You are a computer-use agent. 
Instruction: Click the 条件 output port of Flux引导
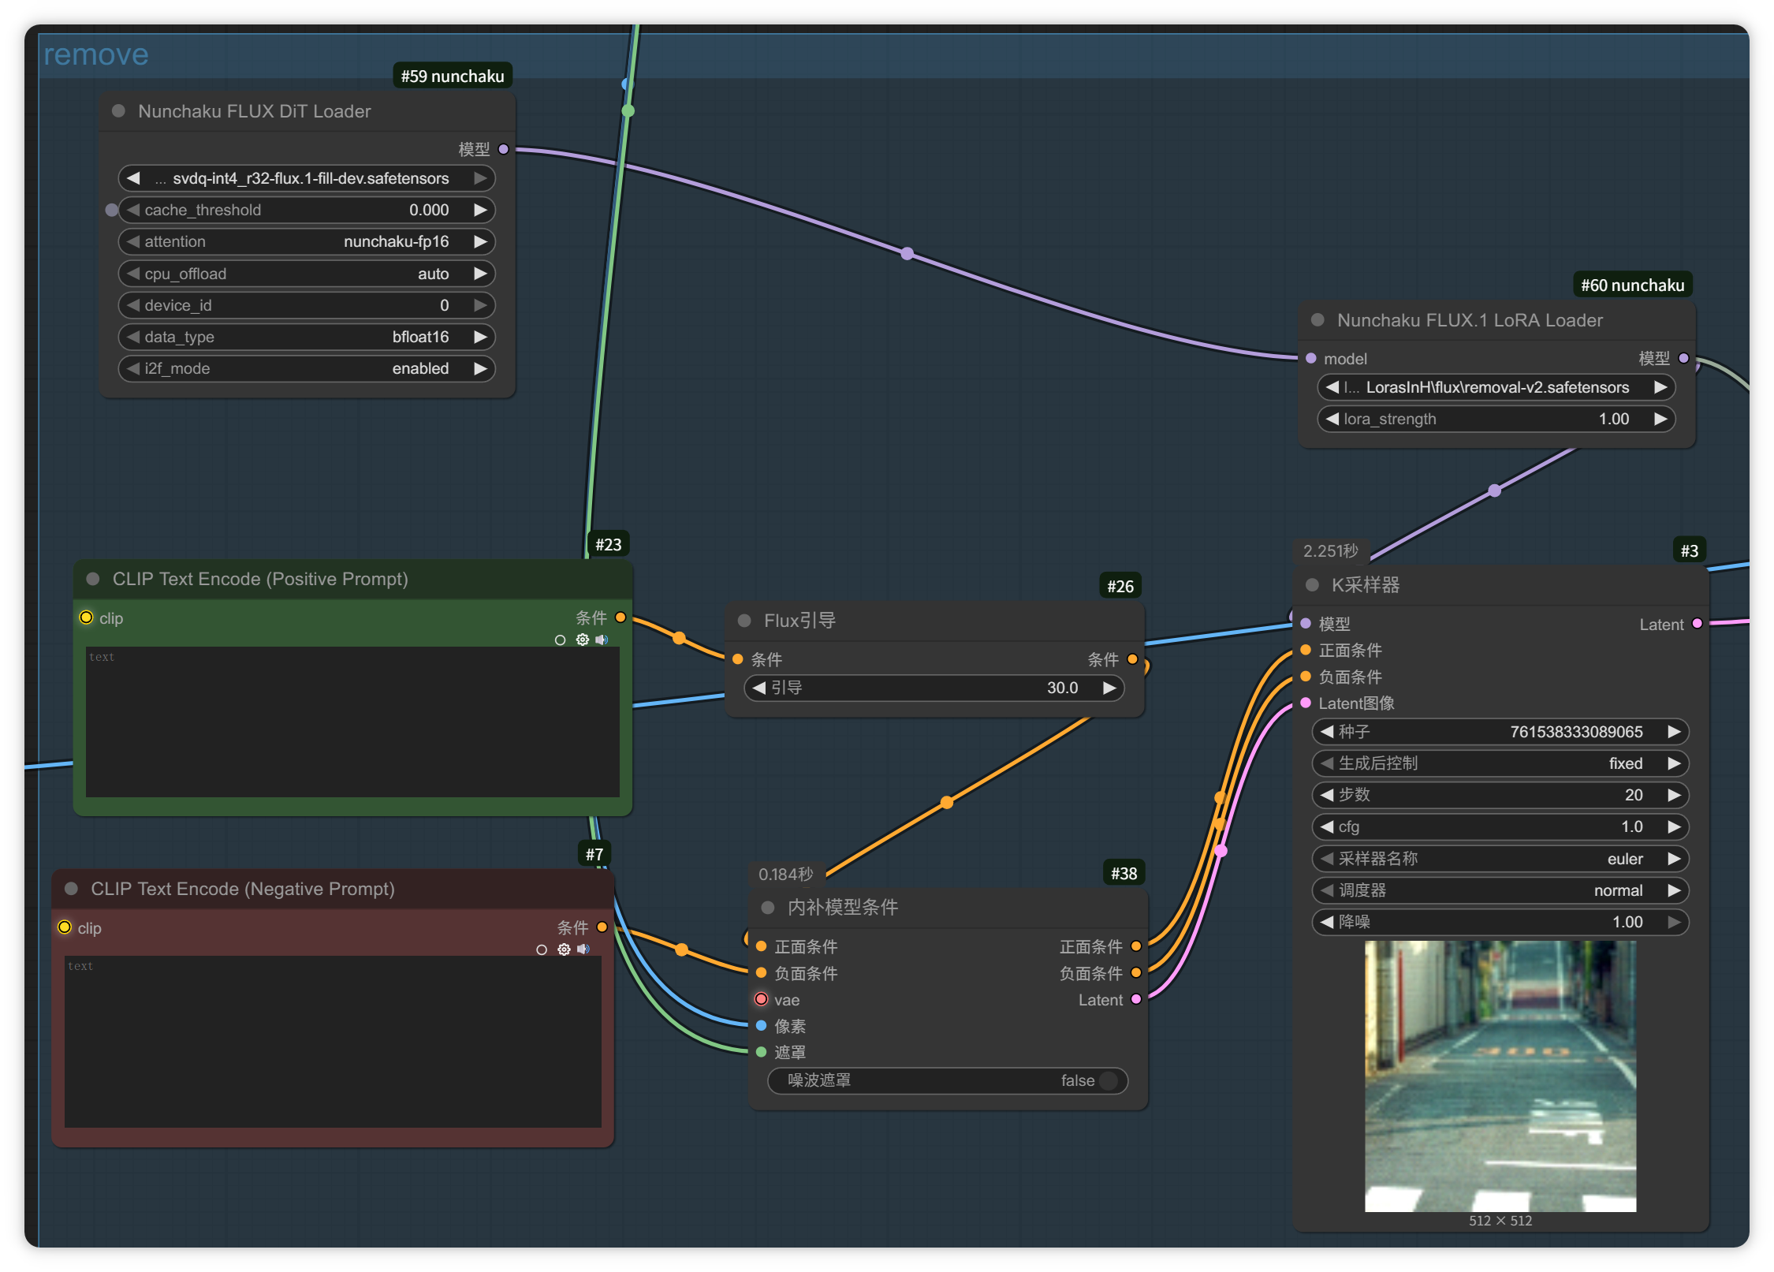point(1133,659)
